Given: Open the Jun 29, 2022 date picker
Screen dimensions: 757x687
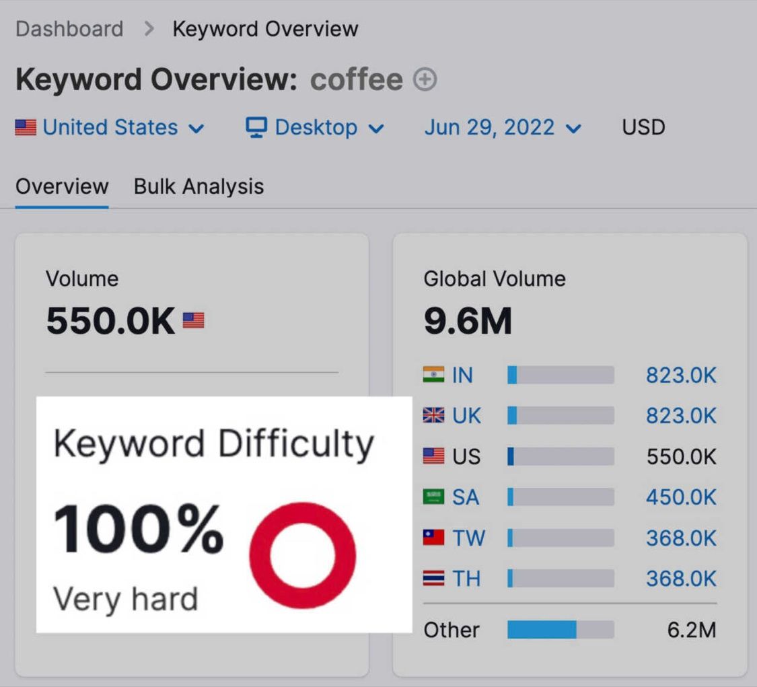Looking at the screenshot, I should click(x=491, y=127).
